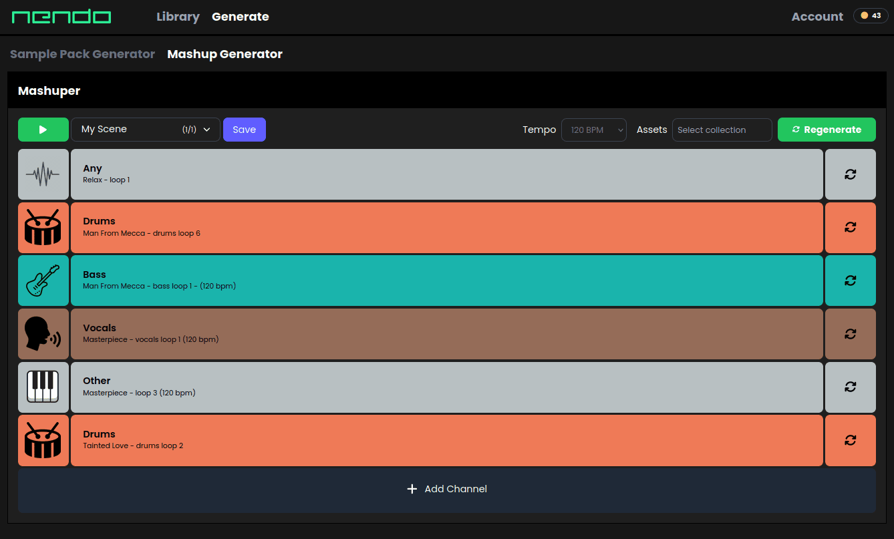This screenshot has width=894, height=539.
Task: Play the mashup scene
Action: (43, 130)
